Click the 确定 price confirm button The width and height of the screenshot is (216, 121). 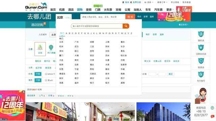pos(170,74)
